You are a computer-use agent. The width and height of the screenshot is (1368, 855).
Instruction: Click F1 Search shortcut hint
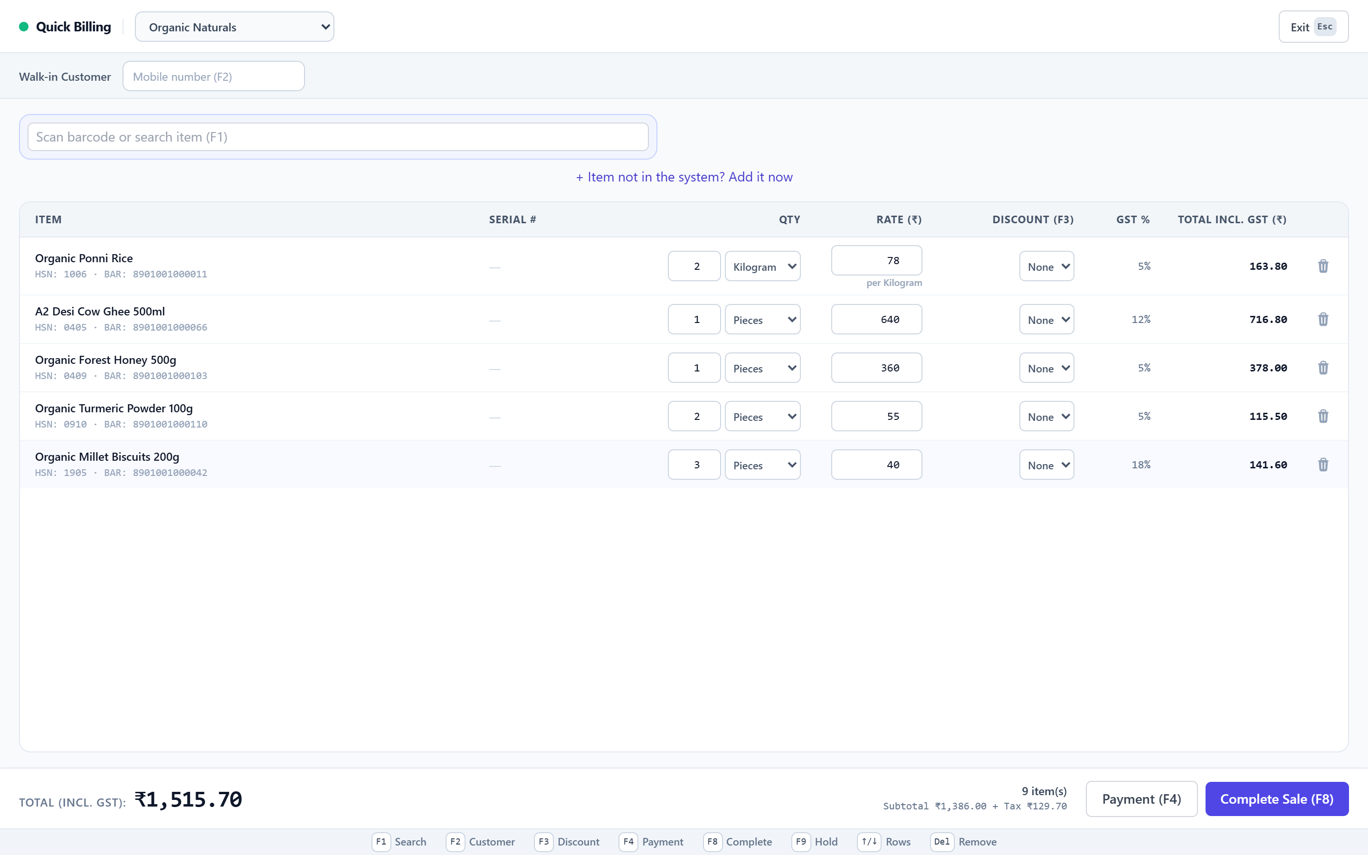(399, 841)
